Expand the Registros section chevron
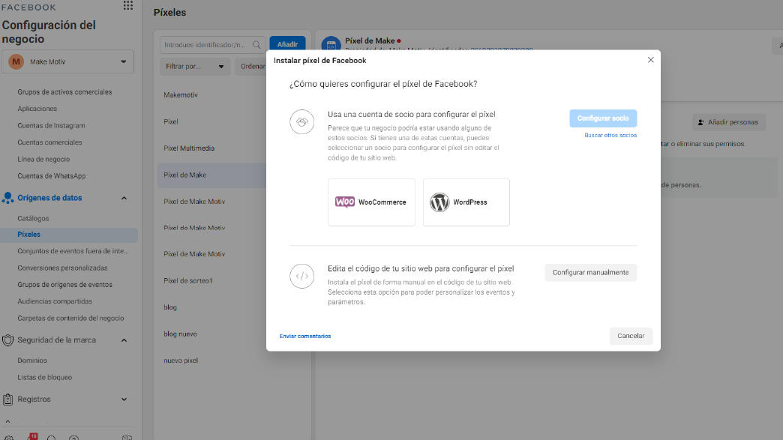 click(x=124, y=400)
